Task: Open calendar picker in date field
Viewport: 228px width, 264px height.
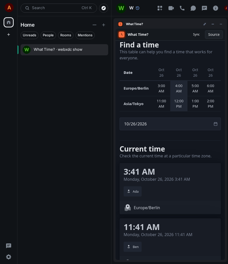Action: click(216, 124)
